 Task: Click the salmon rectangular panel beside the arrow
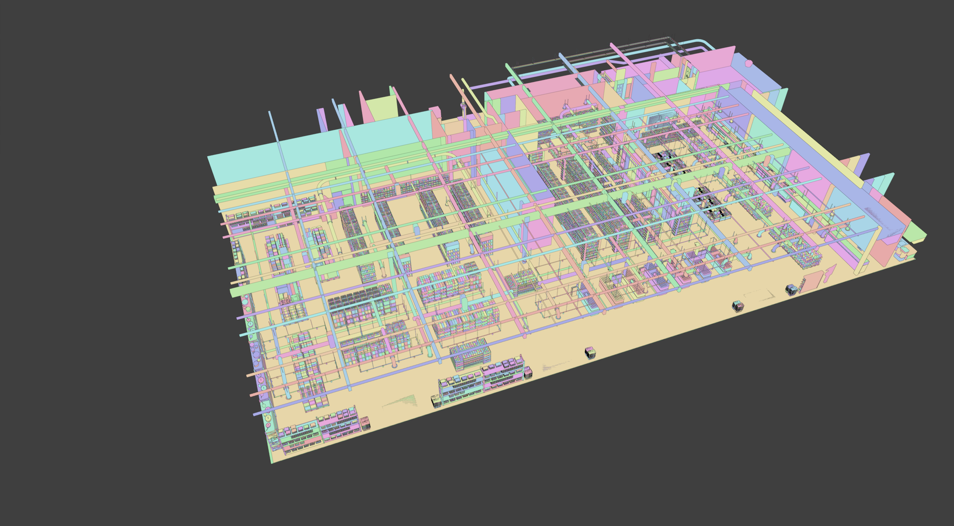point(811,282)
